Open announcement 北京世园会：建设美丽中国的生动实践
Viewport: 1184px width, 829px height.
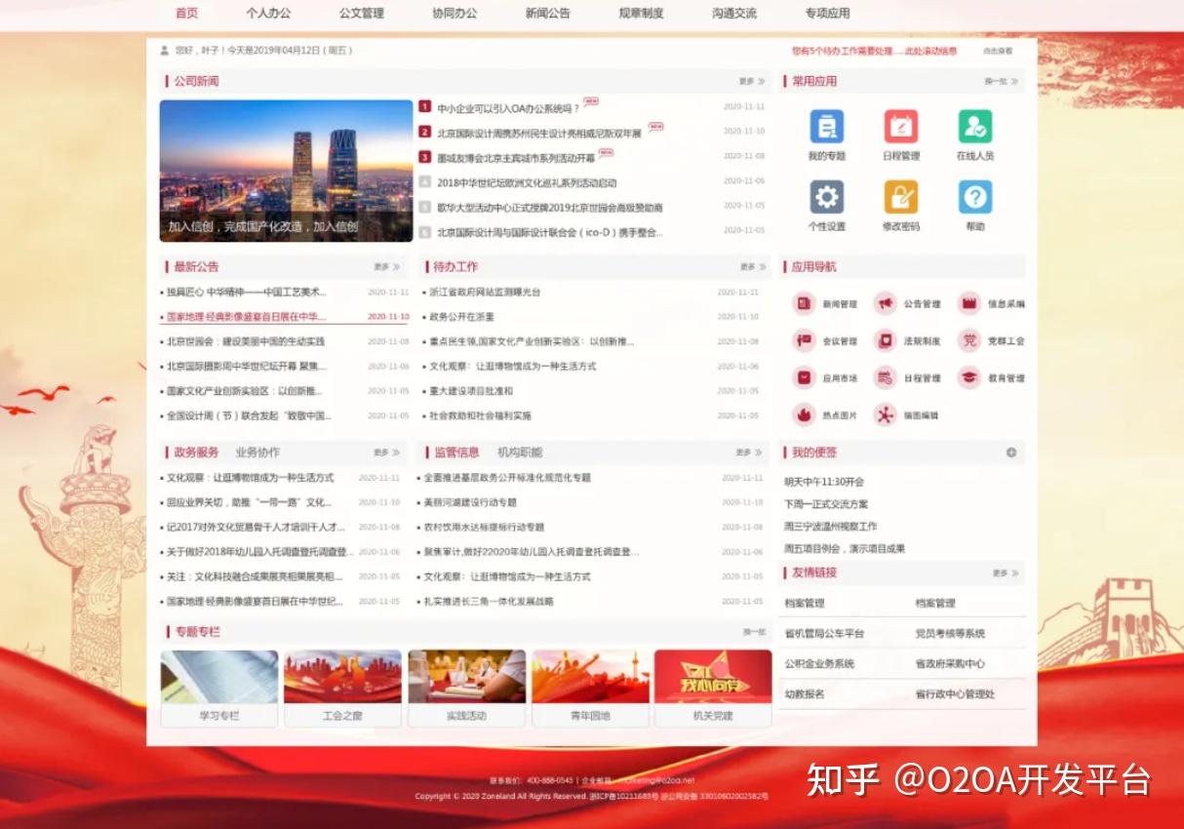click(x=246, y=342)
